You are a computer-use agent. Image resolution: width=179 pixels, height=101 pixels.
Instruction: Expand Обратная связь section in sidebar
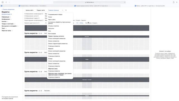point(7,31)
